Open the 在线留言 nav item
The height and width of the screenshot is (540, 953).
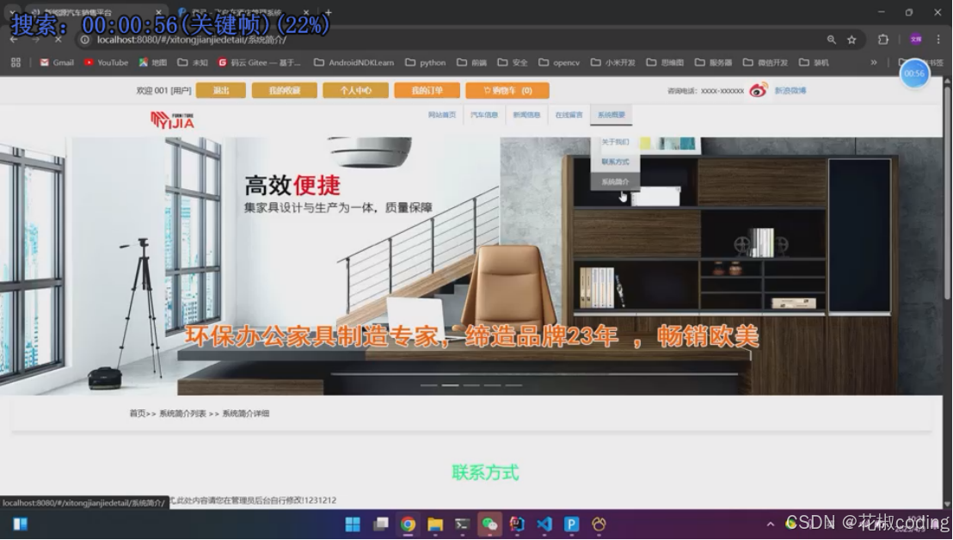(569, 115)
